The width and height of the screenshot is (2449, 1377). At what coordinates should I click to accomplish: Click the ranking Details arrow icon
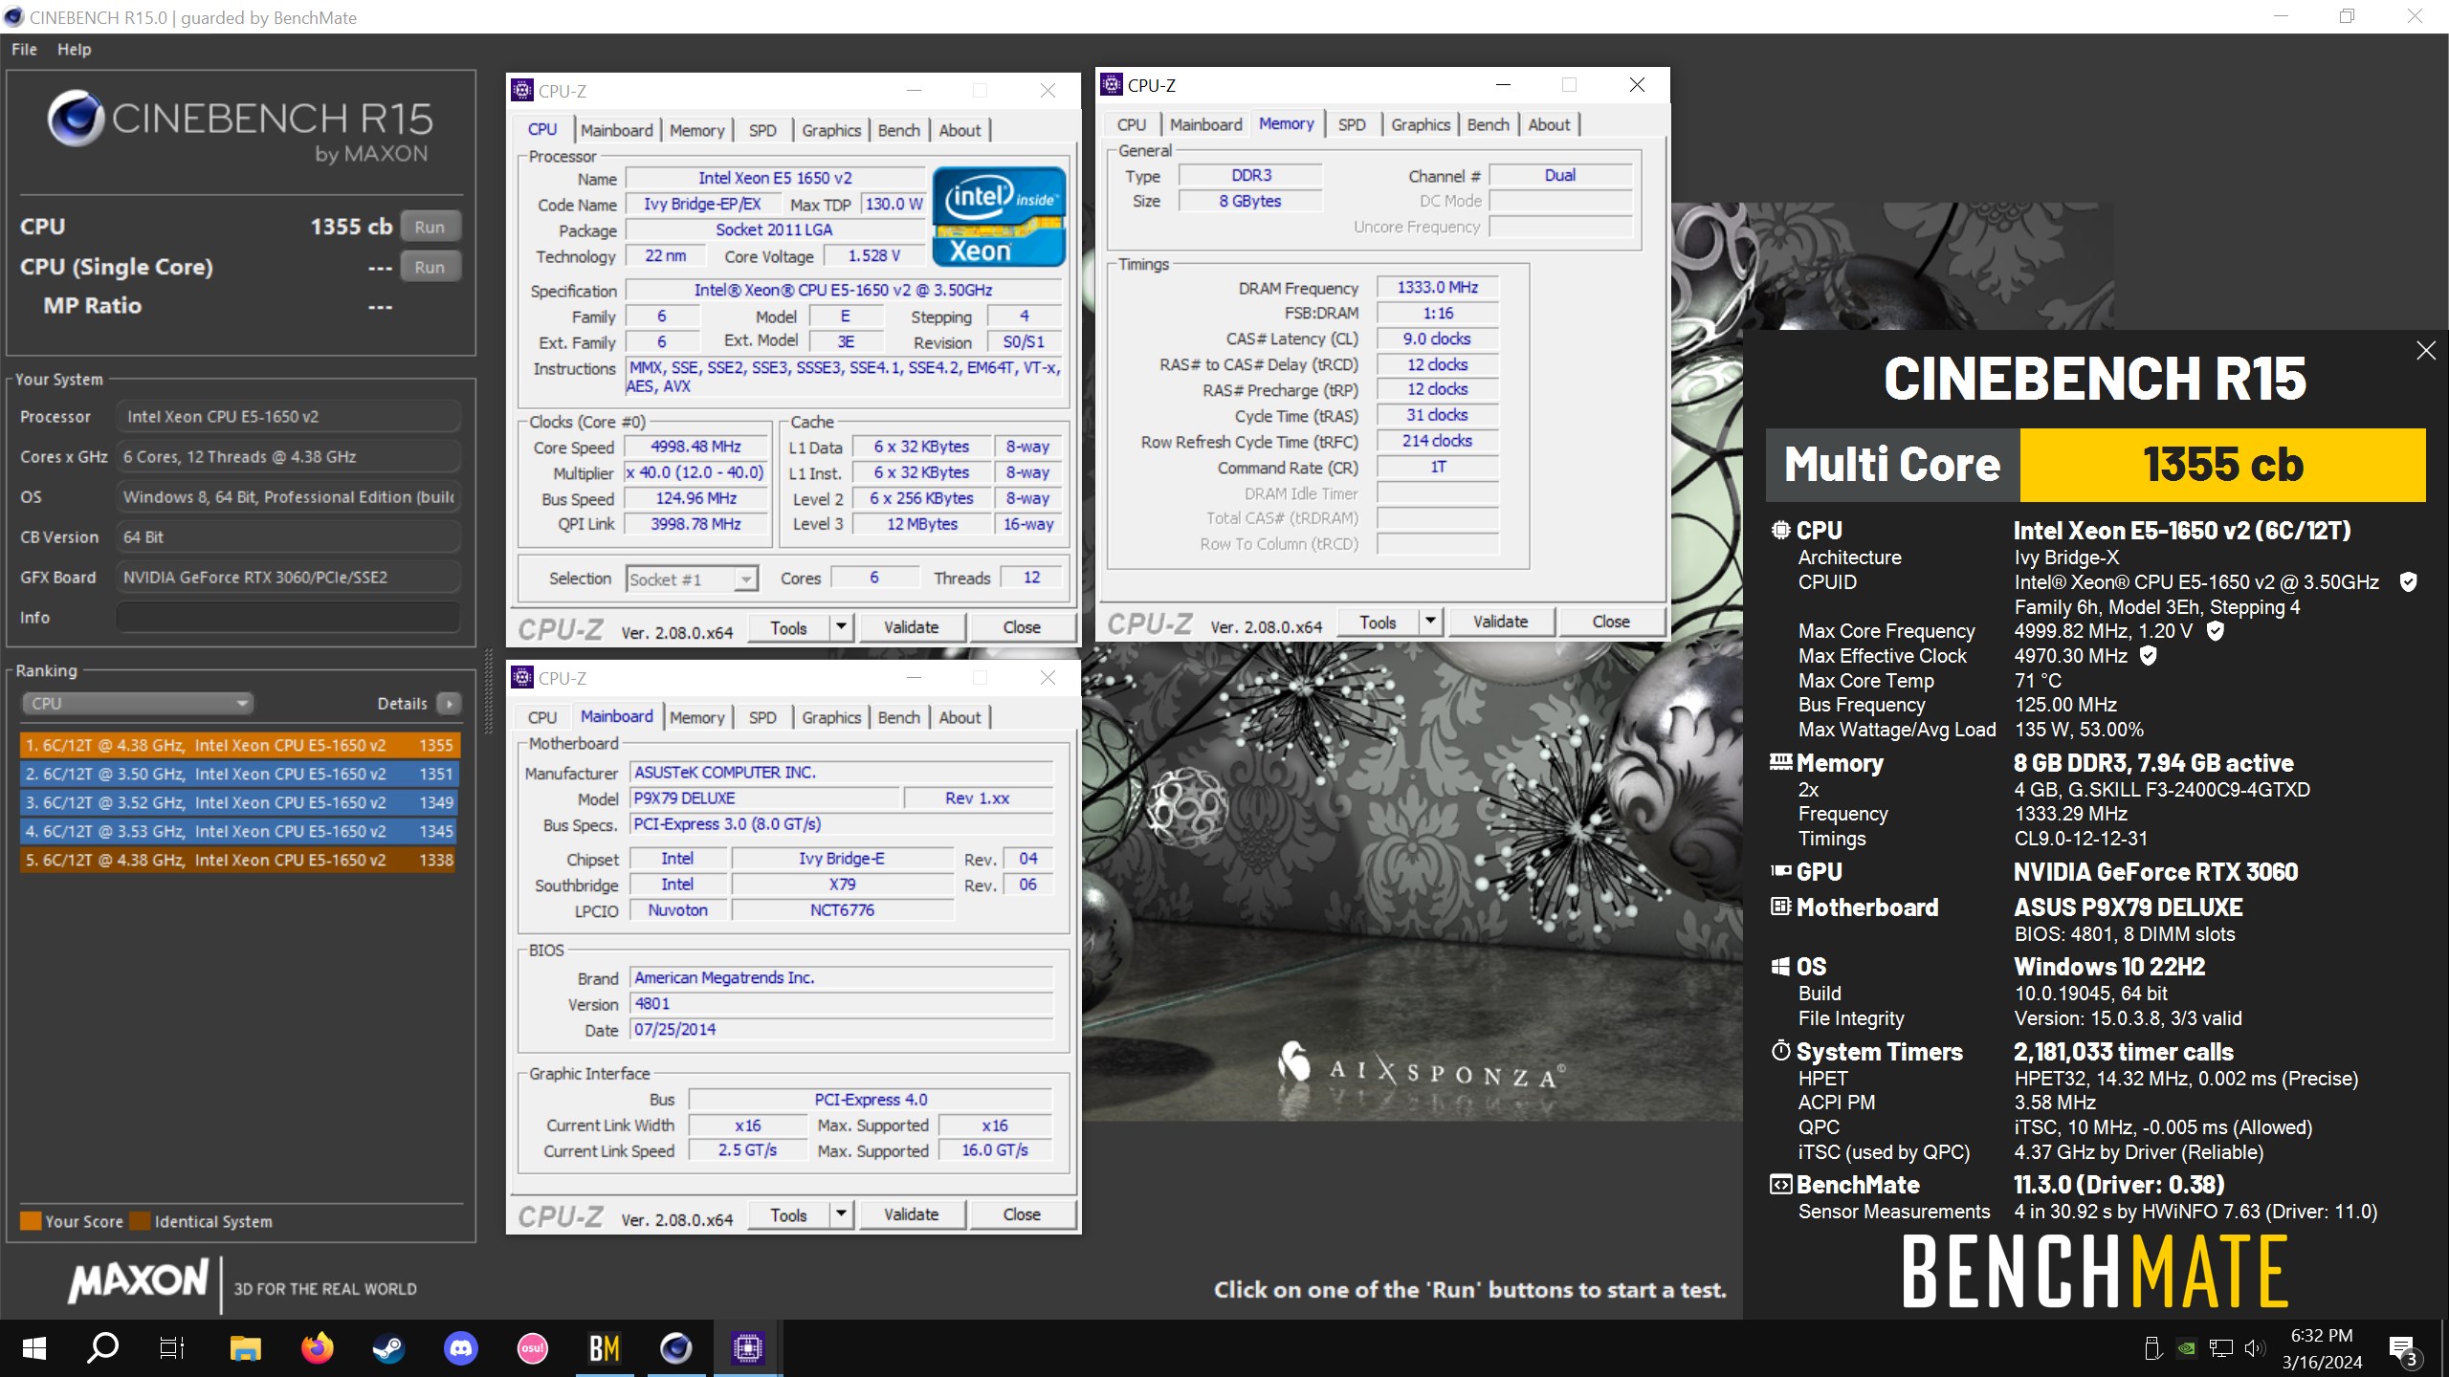(449, 703)
